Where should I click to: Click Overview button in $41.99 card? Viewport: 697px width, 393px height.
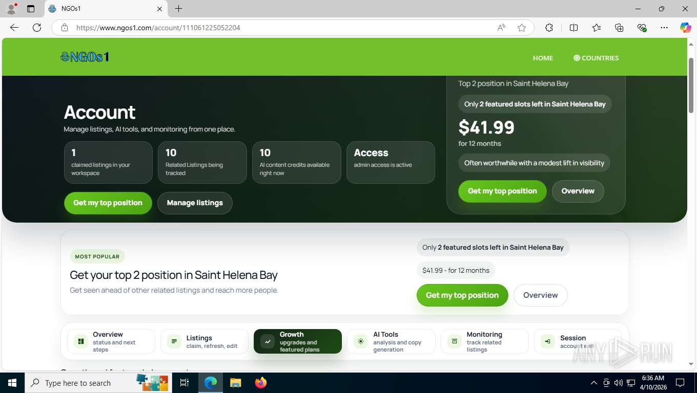pos(578,191)
